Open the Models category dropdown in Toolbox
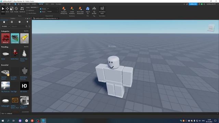This screenshot has width=219, height=123. point(5,26)
